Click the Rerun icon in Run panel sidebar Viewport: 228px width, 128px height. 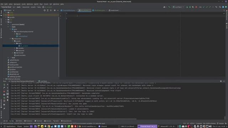pyautogui.click(x=4, y=85)
